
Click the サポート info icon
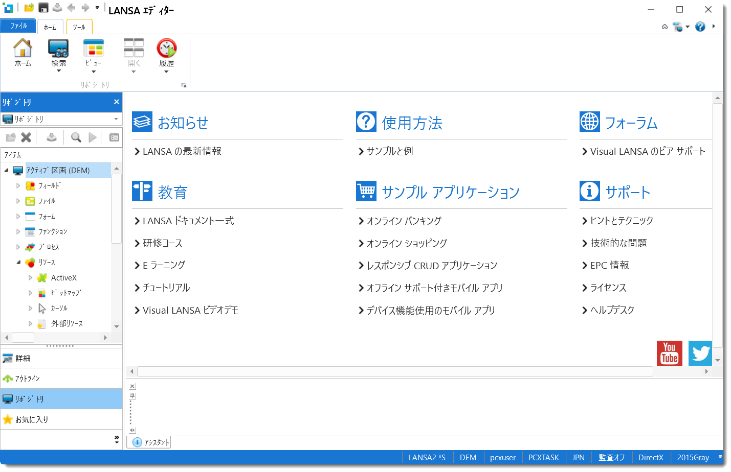coord(590,191)
